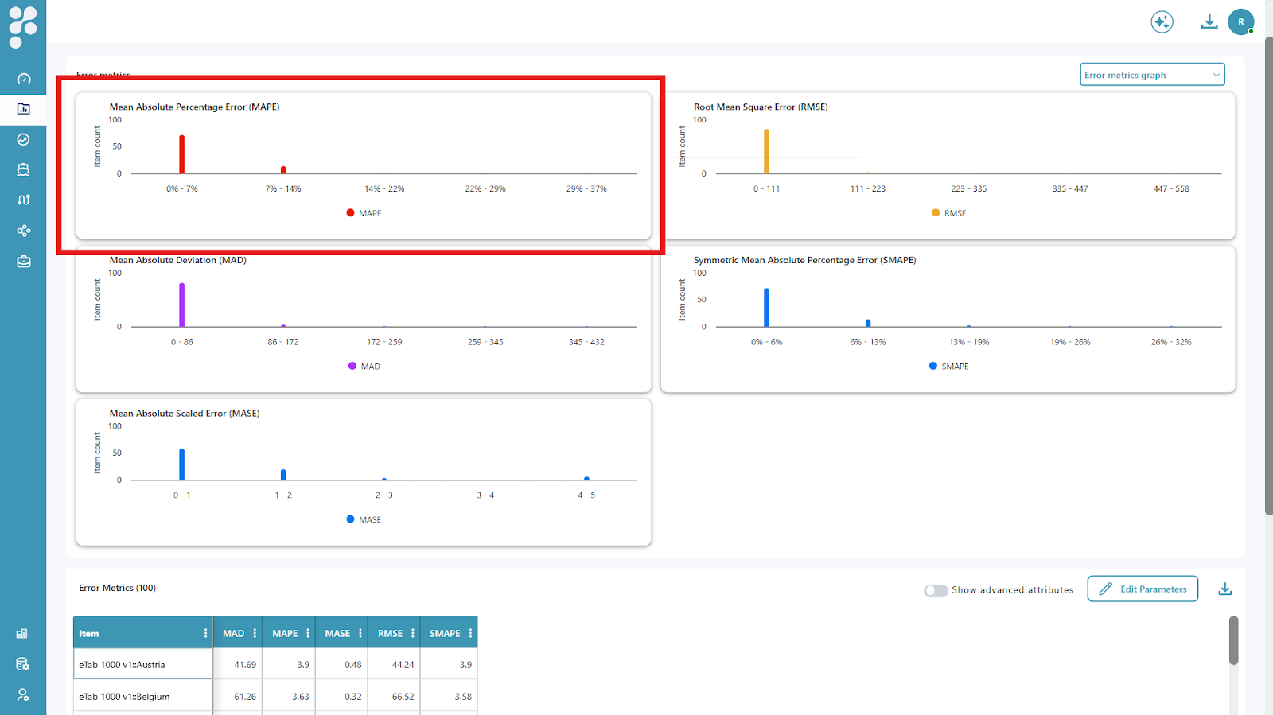Open the AI sparkle assistant icon
Viewport: 1273px width, 715px height.
coord(1162,21)
